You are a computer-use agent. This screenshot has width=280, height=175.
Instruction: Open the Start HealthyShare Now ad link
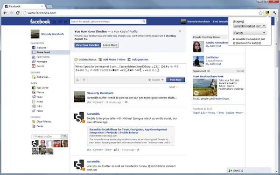[x=208, y=76]
